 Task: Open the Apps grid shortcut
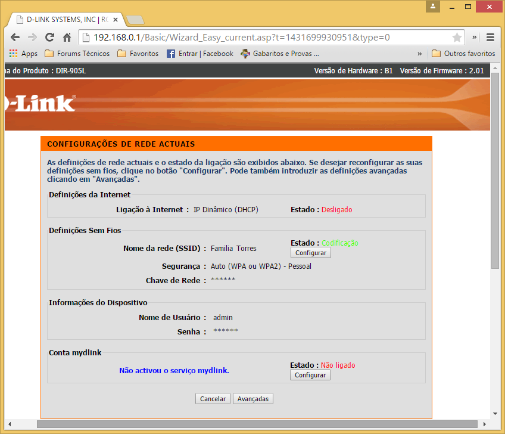coord(23,54)
